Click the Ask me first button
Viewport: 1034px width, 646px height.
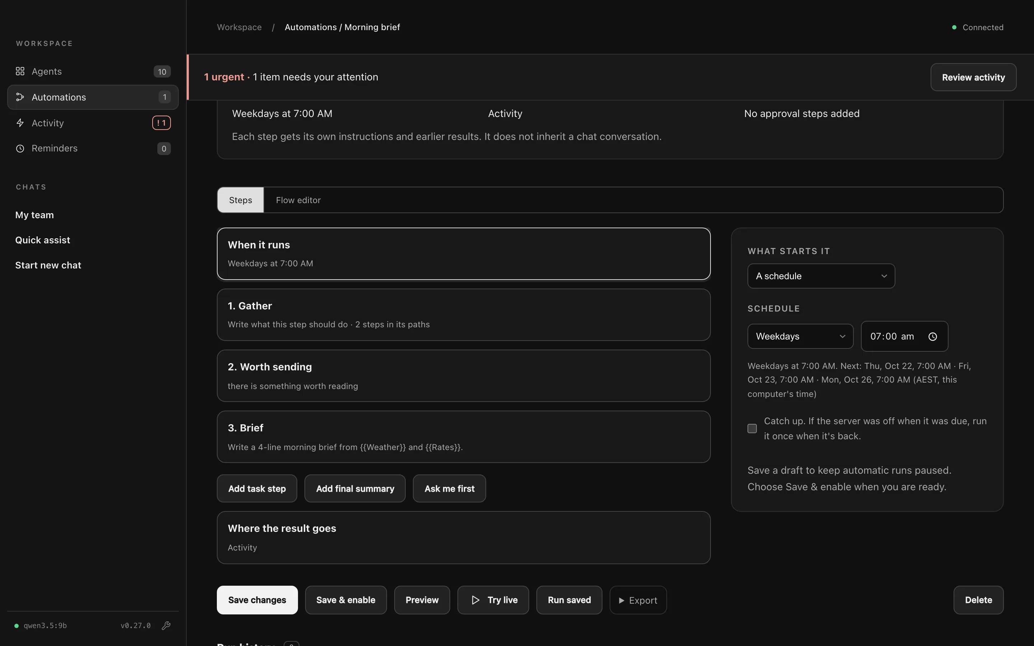coord(450,488)
